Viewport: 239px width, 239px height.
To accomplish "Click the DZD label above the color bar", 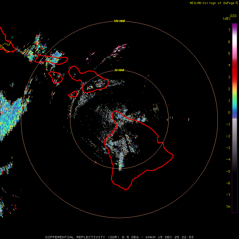I will tap(233, 16).
